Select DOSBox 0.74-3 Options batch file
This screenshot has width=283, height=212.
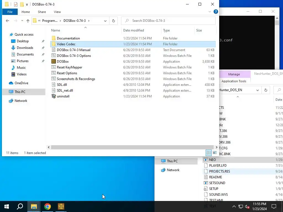(74, 56)
